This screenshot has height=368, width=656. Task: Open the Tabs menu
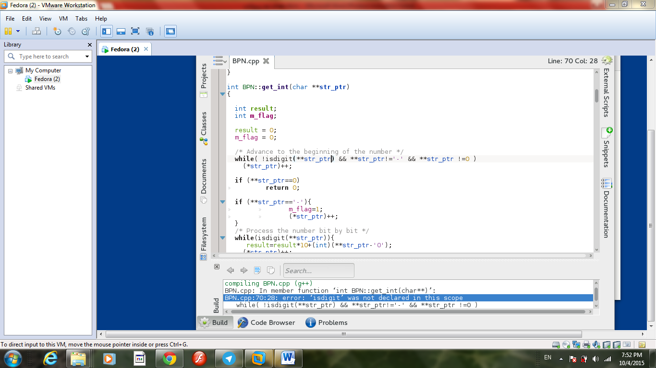click(82, 19)
